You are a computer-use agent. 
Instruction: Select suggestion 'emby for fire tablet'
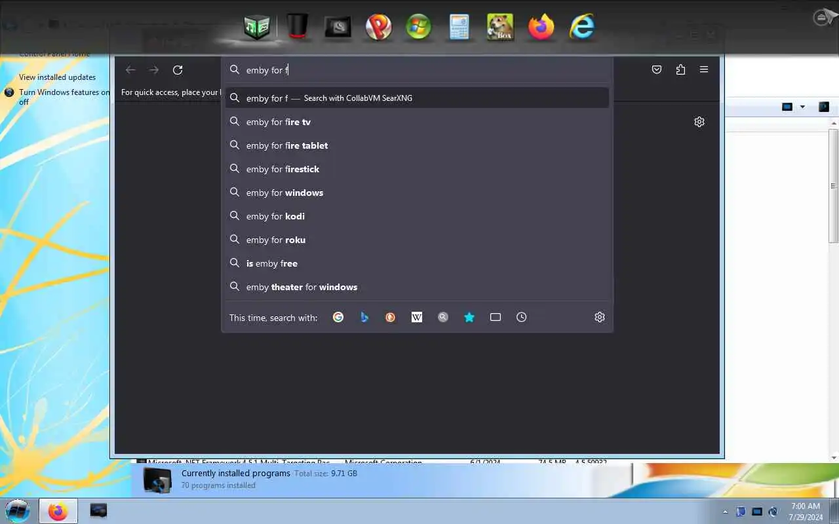417,145
